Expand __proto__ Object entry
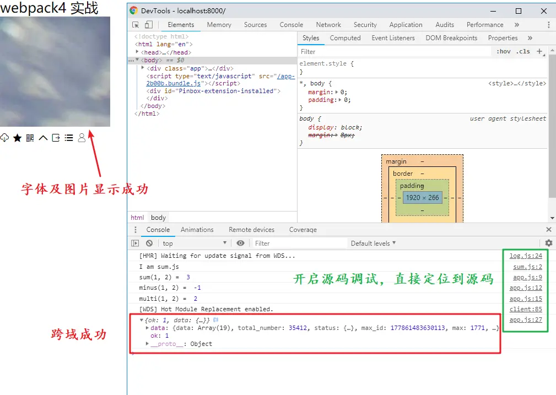Image resolution: width=556 pixels, height=395 pixels. 147,344
